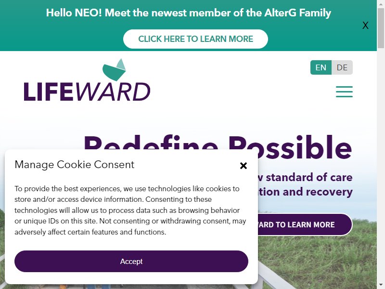
Task: Click the scrollbar up arrow
Action: [381, 3]
